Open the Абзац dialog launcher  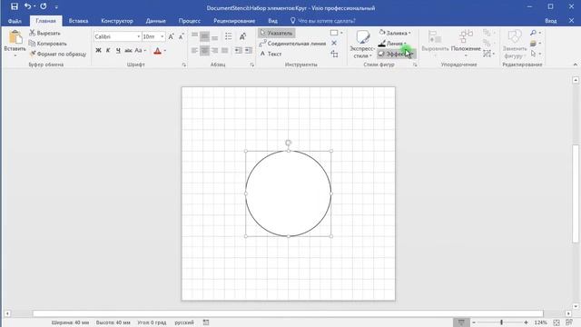[x=252, y=64]
